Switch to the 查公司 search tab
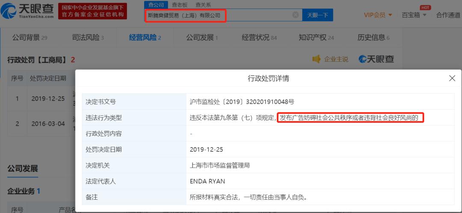 click(x=156, y=5)
